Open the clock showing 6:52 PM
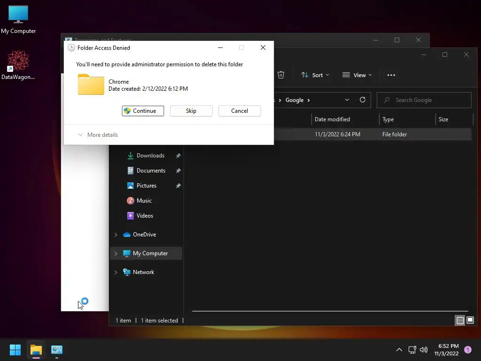Viewport: 481px width, 361px height. 447,350
